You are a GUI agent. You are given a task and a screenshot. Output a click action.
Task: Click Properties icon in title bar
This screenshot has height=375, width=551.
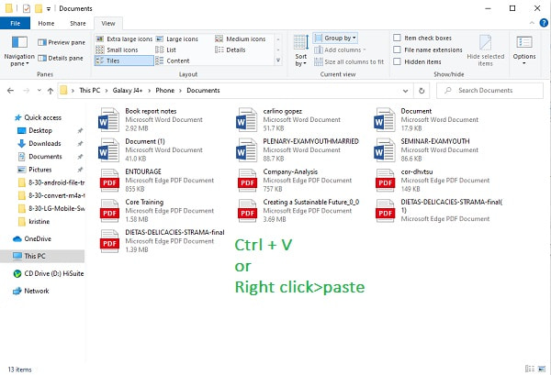pos(27,8)
